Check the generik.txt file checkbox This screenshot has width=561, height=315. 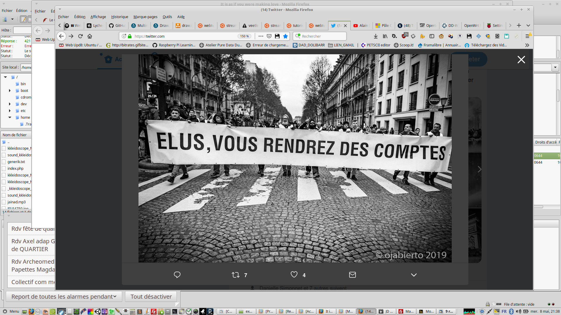click(4, 162)
